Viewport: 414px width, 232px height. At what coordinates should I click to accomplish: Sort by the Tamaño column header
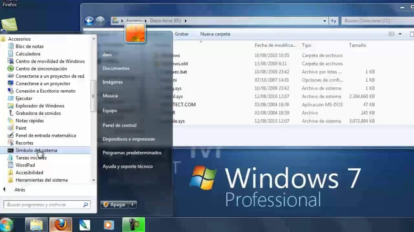pyautogui.click(x=357, y=45)
